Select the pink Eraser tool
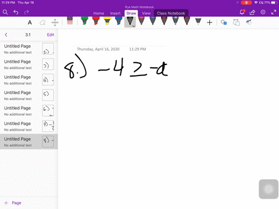The height and width of the screenshot is (209, 279). click(70, 21)
